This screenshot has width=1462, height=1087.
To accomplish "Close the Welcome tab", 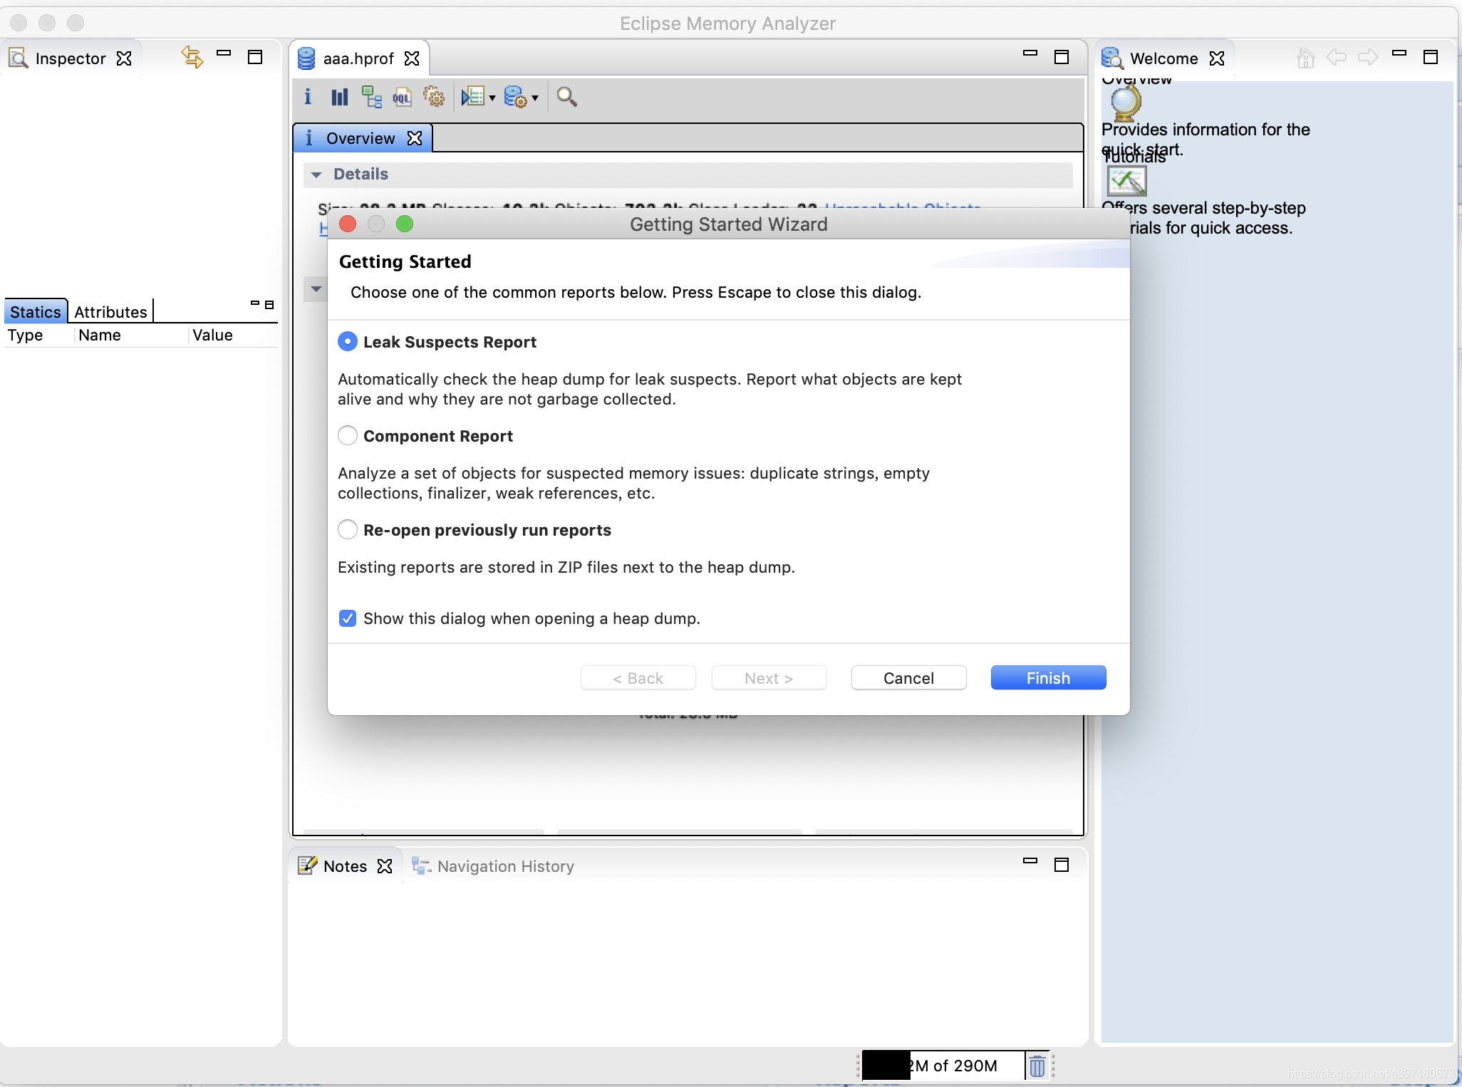I will click(x=1217, y=58).
